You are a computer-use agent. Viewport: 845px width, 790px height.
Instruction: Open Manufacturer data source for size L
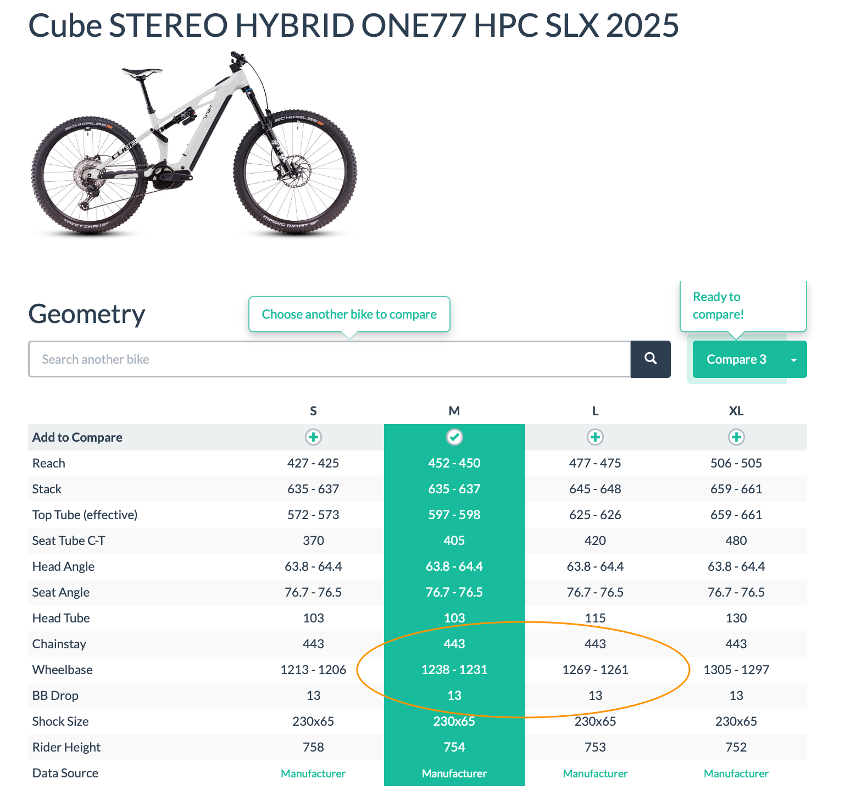coord(595,774)
